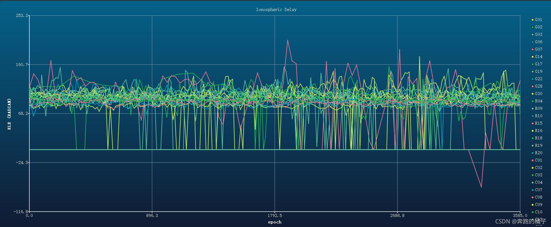Click the C01 legend entry
The width and height of the screenshot is (551, 227).
537,160
